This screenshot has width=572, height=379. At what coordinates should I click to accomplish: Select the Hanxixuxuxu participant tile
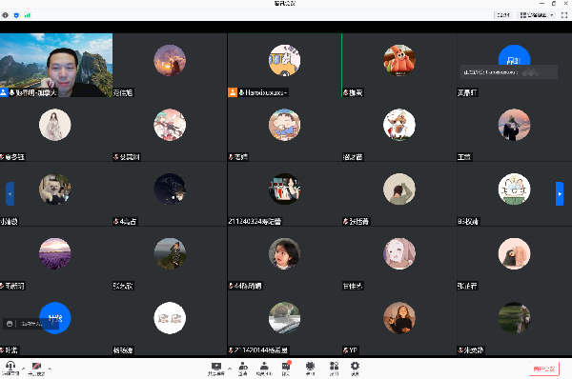284,66
